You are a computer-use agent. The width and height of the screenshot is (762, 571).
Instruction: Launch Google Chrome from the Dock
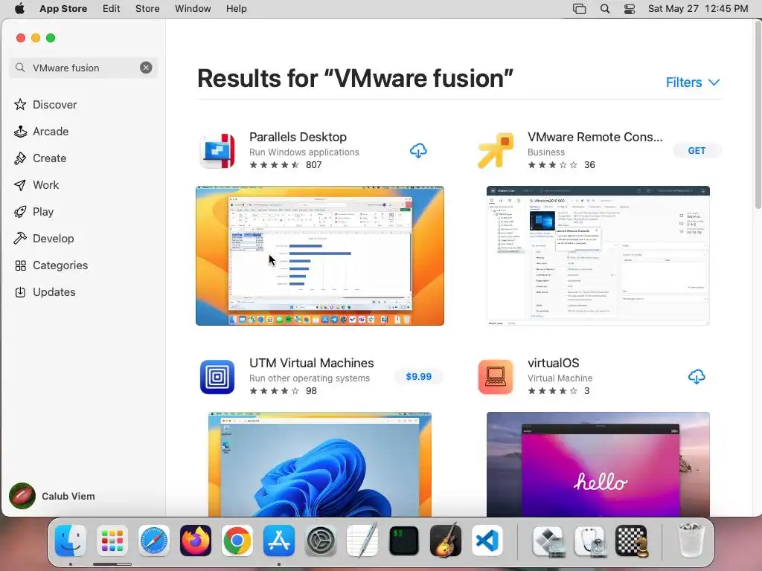coord(237,541)
